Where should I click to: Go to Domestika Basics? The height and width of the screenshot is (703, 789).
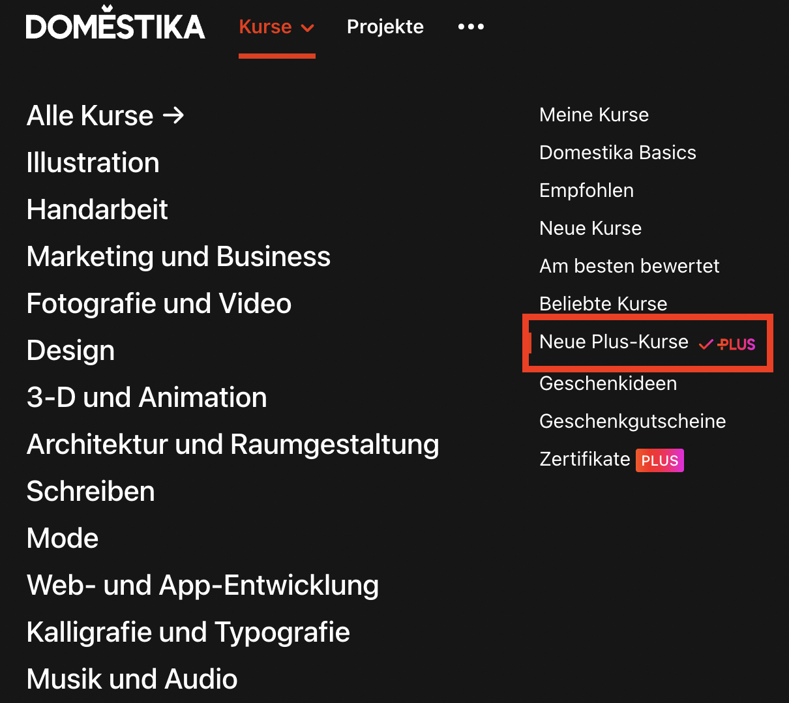pyautogui.click(x=618, y=153)
